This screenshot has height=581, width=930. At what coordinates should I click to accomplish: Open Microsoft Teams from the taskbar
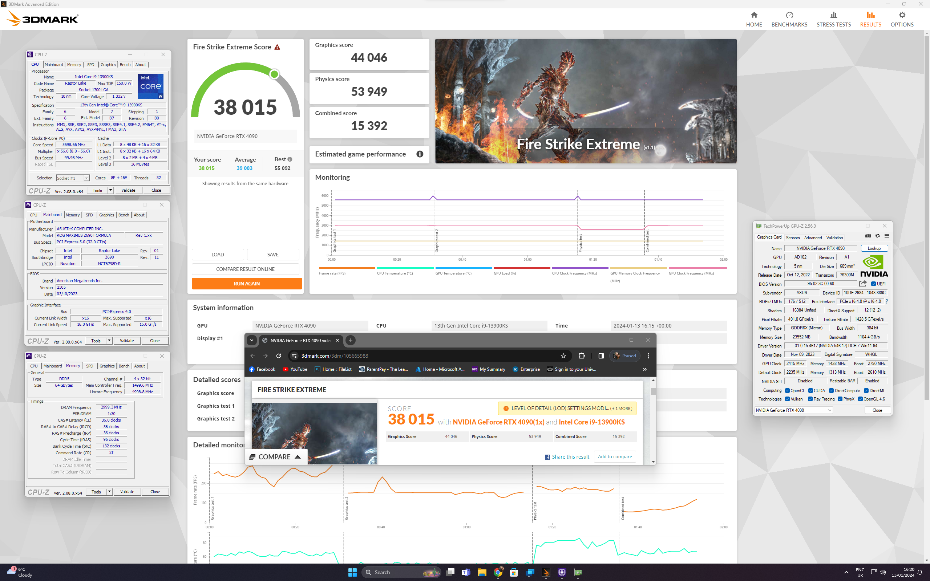click(466, 572)
